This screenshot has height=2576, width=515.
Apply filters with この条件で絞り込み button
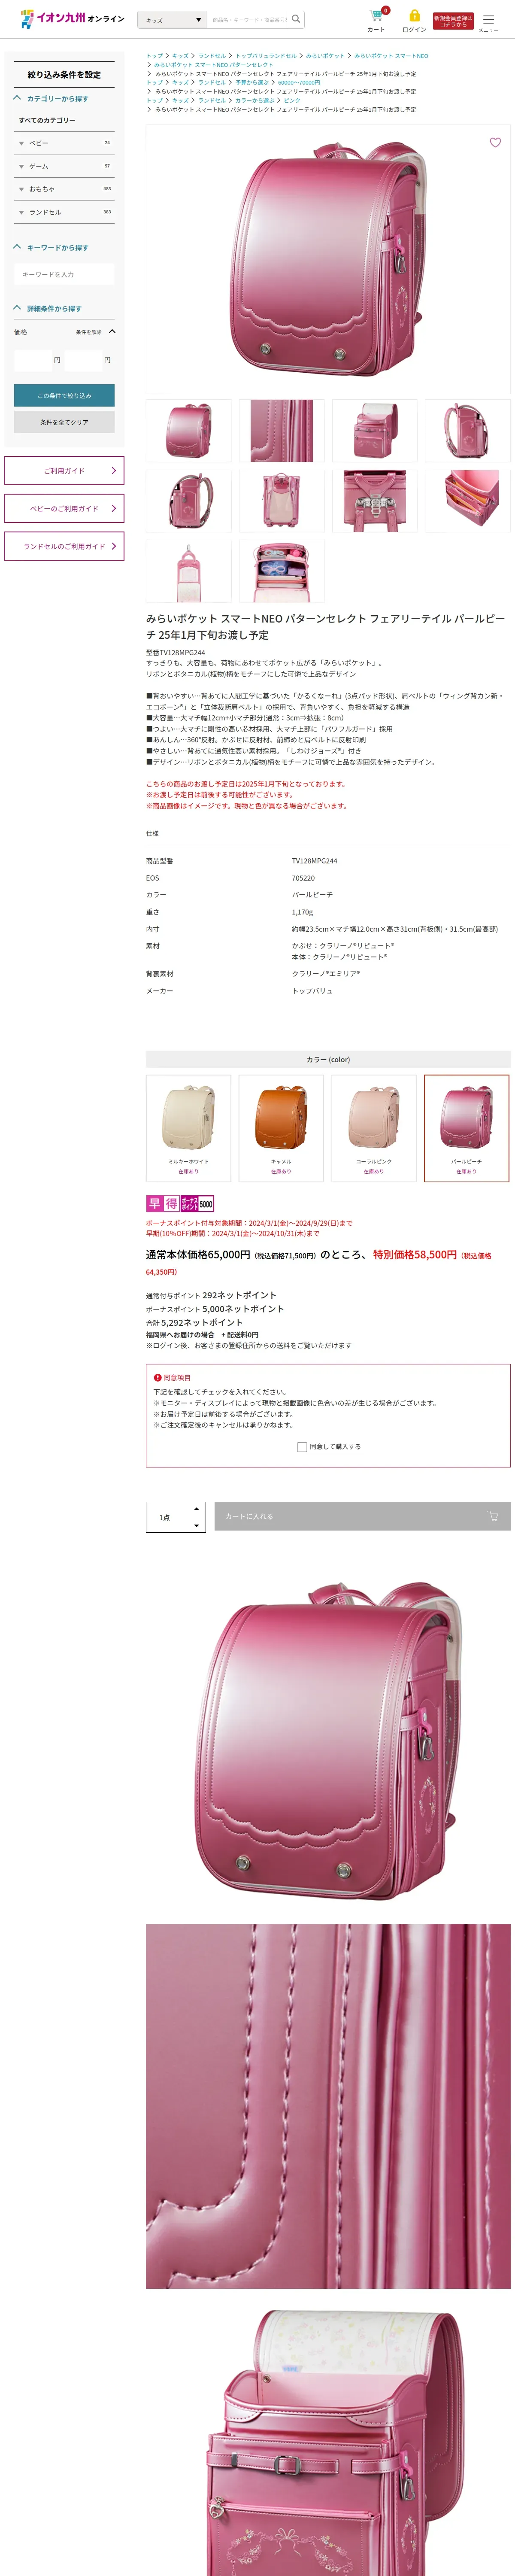(64, 395)
